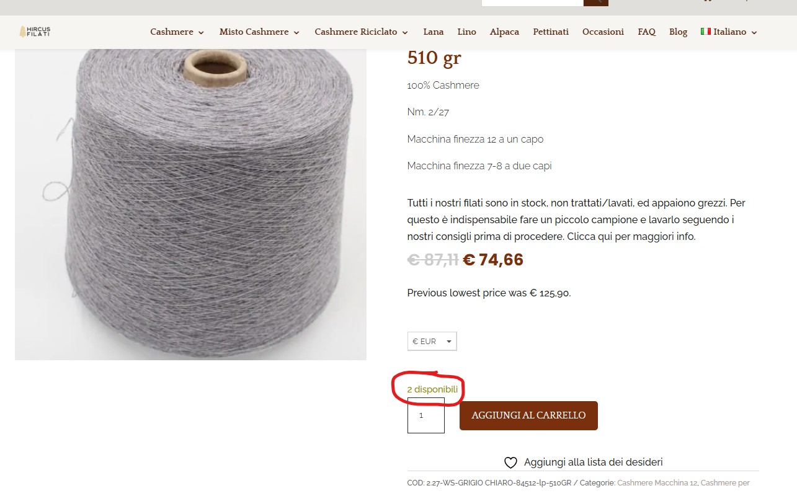The image size is (797, 496).
Task: Click the Cashmere Macchina 12 category link
Action: pyautogui.click(x=656, y=482)
